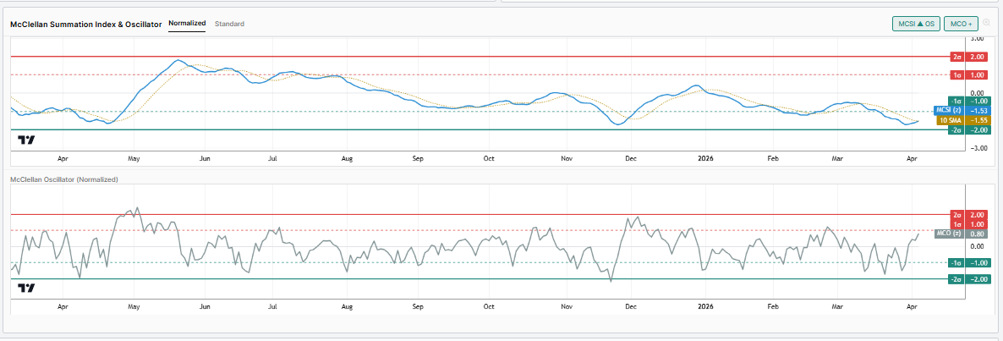Click the Aug label on the oscillator chart axis

pos(348,306)
